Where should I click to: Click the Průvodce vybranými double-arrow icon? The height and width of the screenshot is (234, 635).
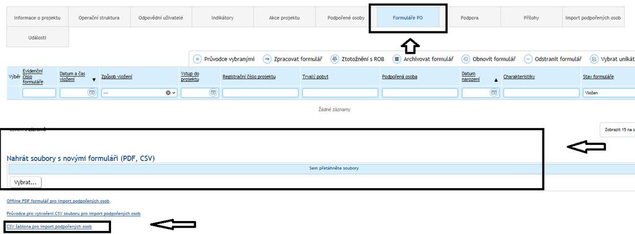(x=197, y=59)
